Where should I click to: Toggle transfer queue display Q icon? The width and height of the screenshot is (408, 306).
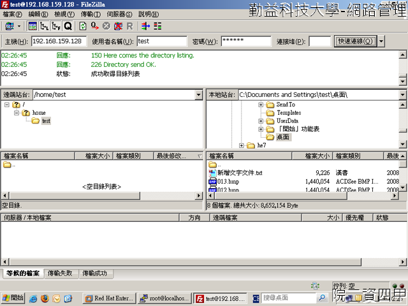(68, 26)
